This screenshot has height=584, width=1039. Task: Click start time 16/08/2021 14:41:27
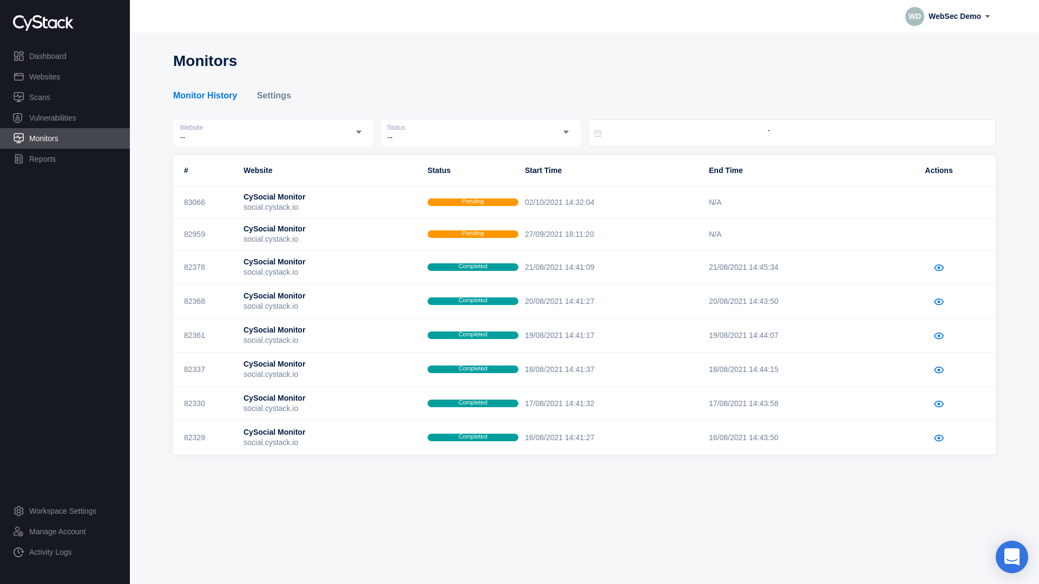(x=560, y=437)
